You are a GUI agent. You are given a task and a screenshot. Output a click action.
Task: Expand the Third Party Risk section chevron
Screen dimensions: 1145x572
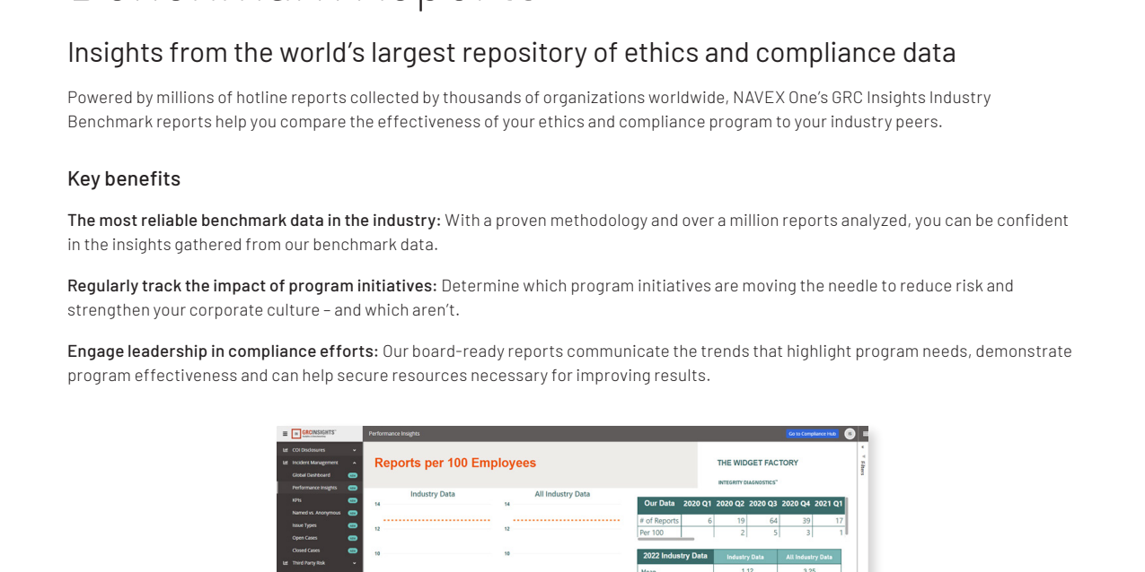[x=354, y=563]
